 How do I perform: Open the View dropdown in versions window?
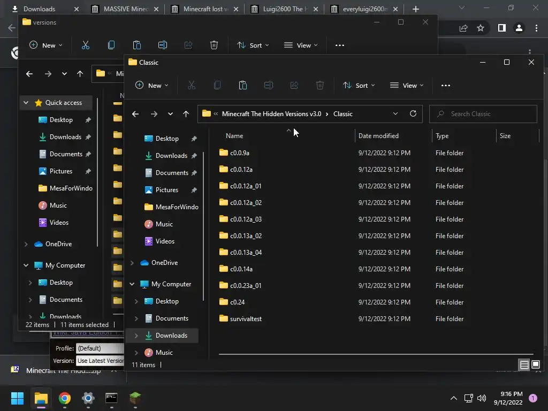click(301, 45)
